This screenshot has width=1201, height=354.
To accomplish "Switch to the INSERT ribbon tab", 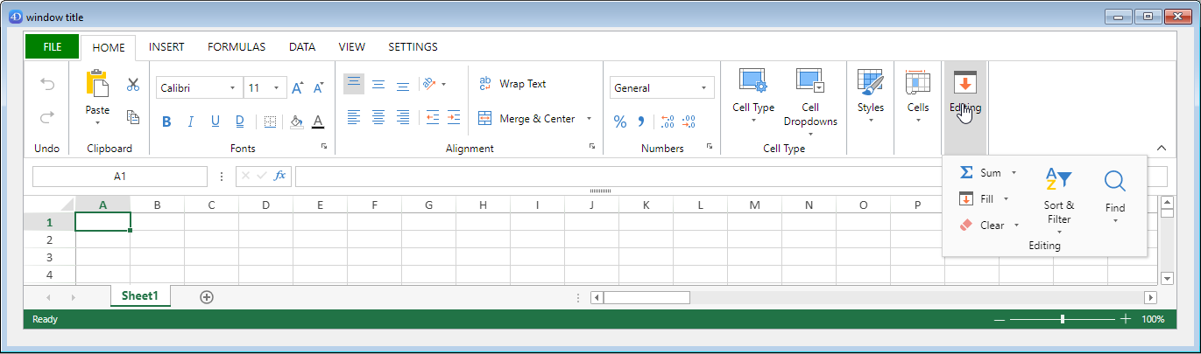I will (x=166, y=47).
